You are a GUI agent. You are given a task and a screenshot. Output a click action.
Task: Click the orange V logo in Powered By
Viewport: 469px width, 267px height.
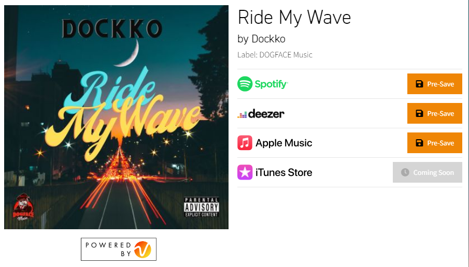pos(143,249)
